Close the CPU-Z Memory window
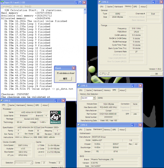This screenshot has width=164, height=168. (x=161, y=2)
